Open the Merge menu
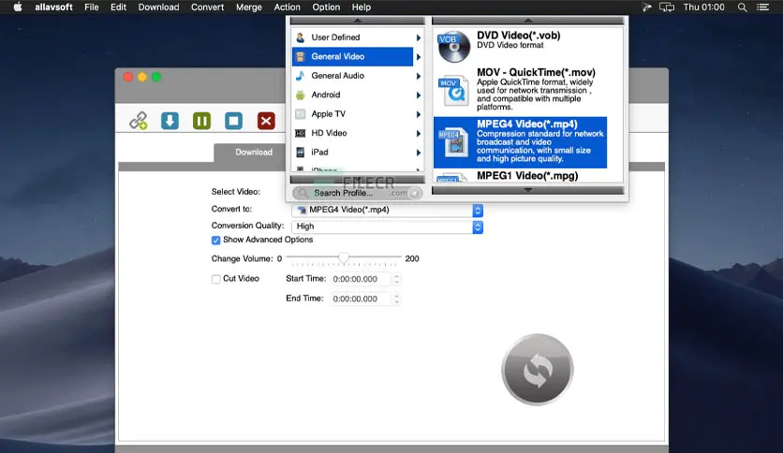Viewport: 783px width, 453px height. tap(249, 7)
